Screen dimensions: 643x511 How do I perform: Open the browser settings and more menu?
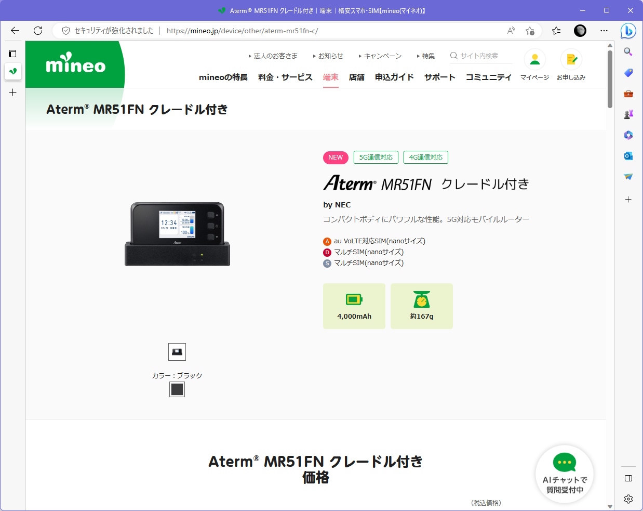604,31
